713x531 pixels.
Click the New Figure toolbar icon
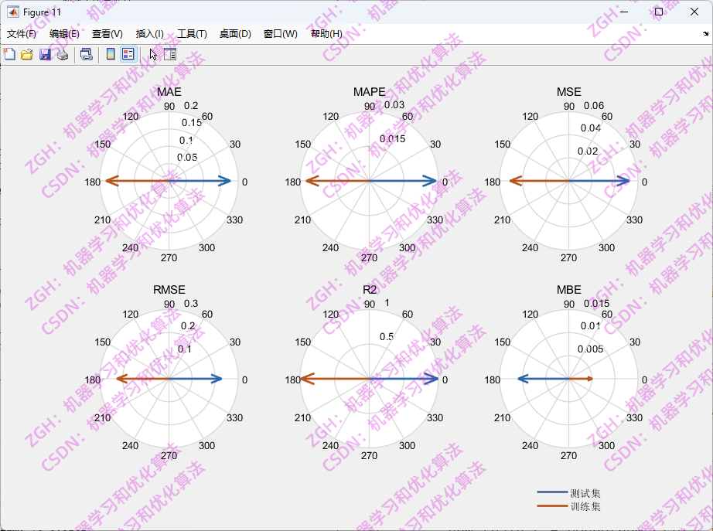[x=9, y=55]
